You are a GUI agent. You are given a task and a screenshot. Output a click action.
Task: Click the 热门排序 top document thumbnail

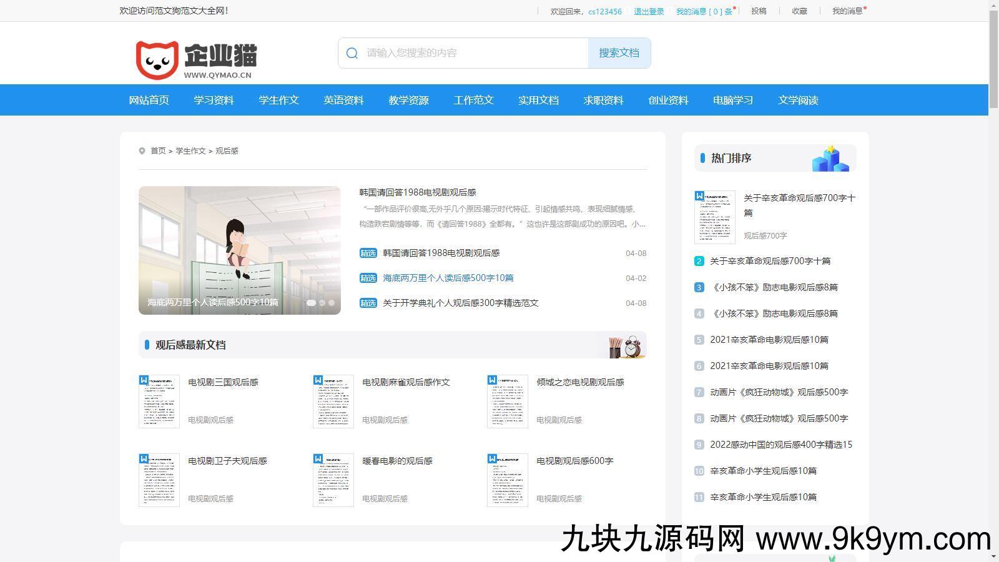click(x=715, y=217)
